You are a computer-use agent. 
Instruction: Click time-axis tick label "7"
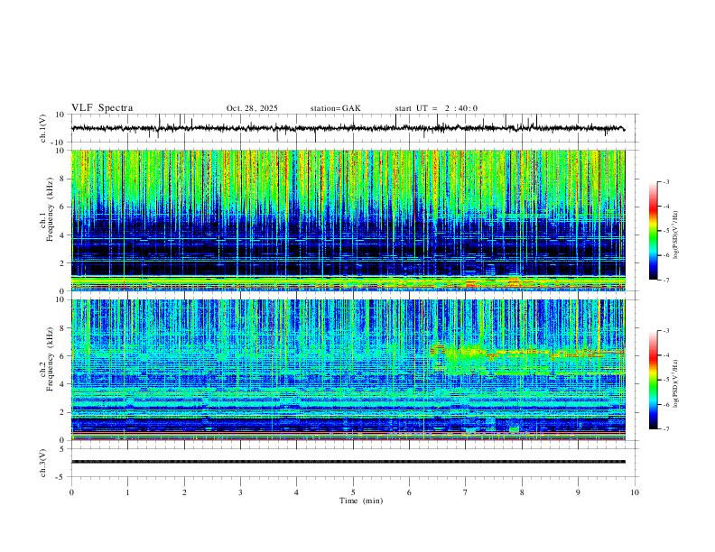tap(466, 492)
